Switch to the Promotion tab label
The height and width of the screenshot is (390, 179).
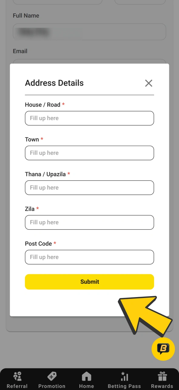click(x=52, y=385)
